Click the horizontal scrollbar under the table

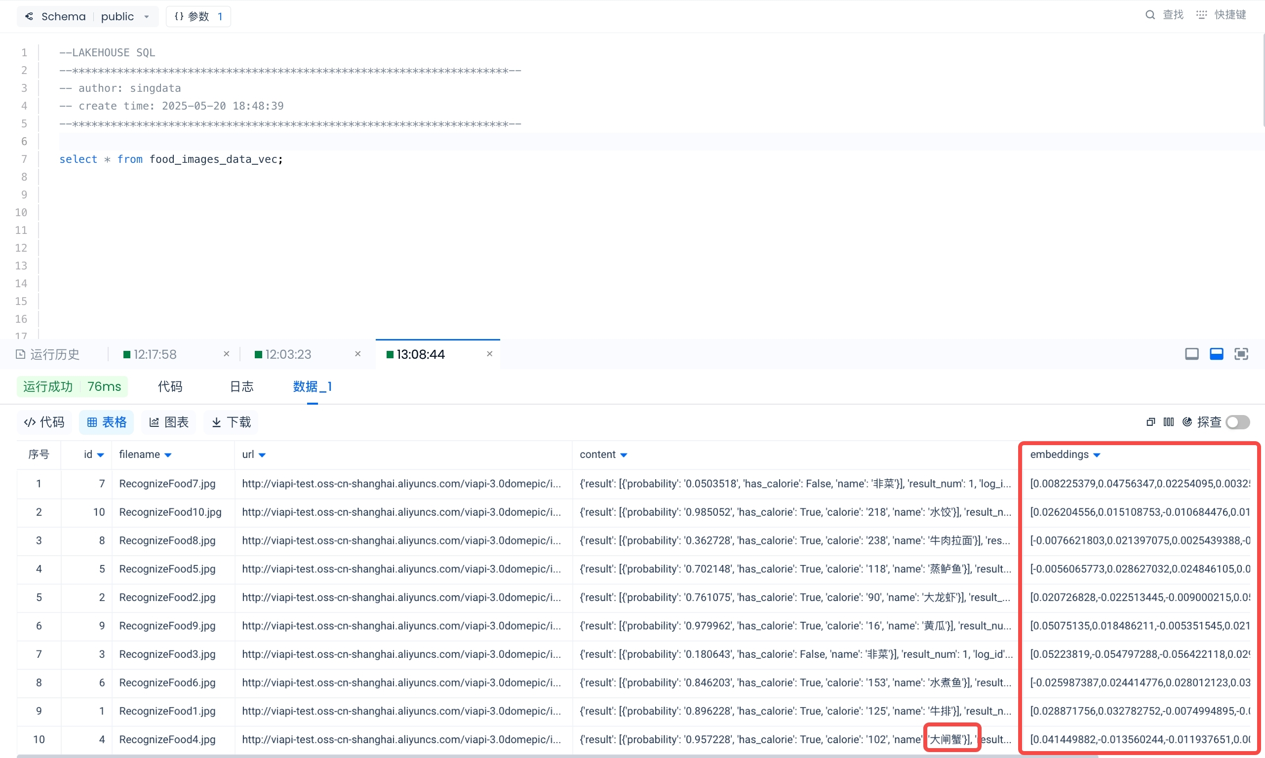click(x=557, y=756)
